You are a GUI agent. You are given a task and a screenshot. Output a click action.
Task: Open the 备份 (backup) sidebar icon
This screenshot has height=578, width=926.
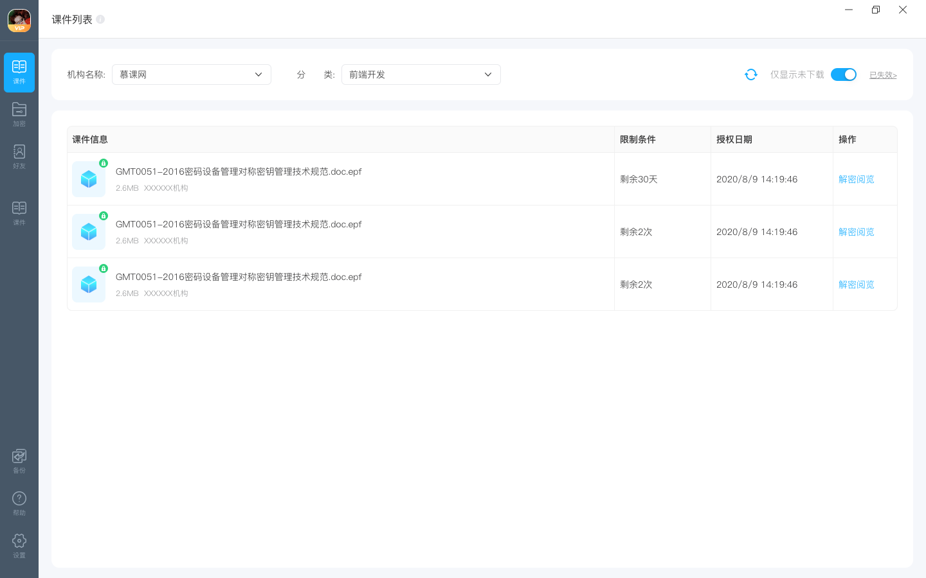19,461
